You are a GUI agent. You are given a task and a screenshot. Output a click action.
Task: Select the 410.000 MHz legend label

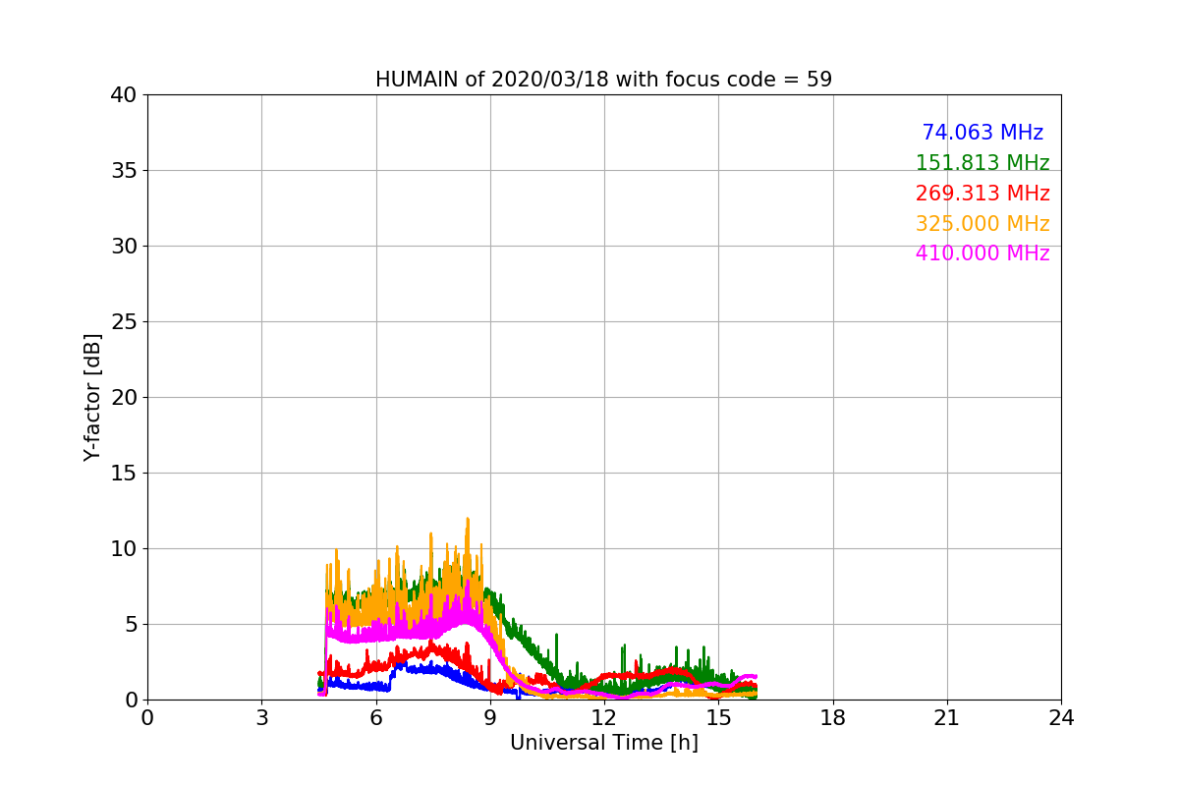click(x=982, y=253)
